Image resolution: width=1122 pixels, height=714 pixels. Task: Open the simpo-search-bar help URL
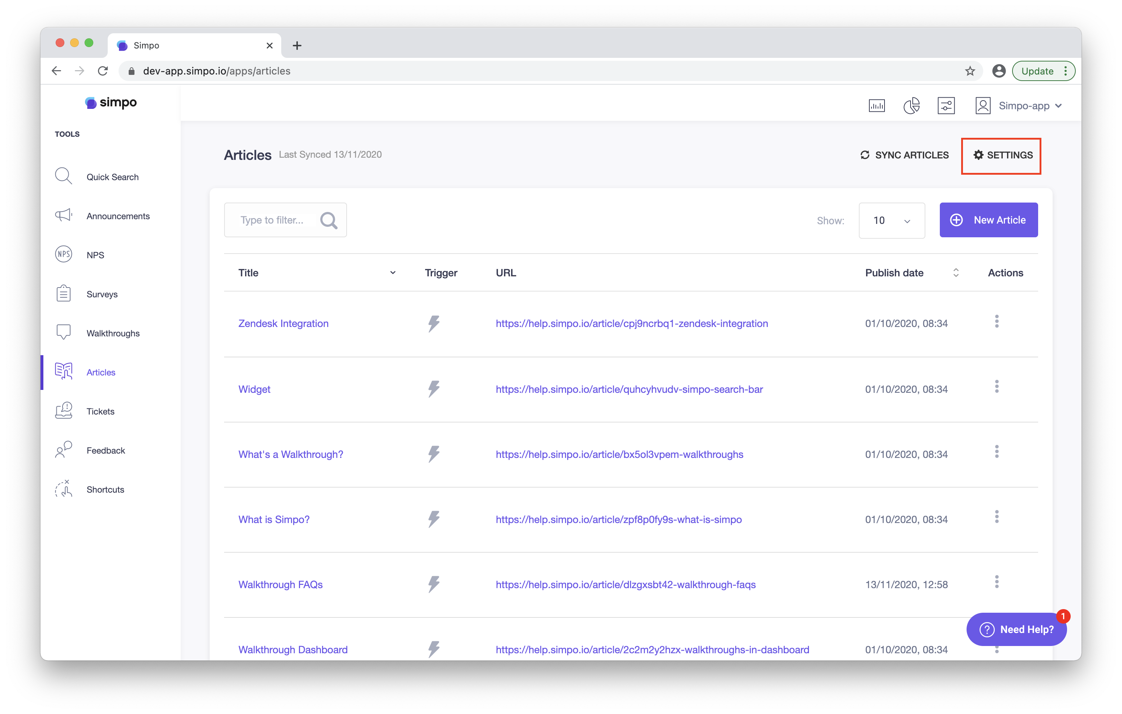tap(629, 389)
